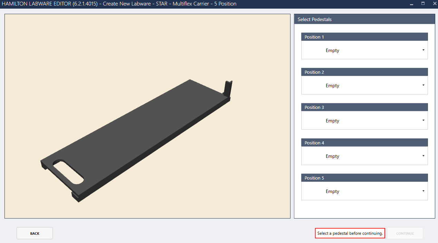
Task: Click the Position 5 header label
Action: pos(314,178)
